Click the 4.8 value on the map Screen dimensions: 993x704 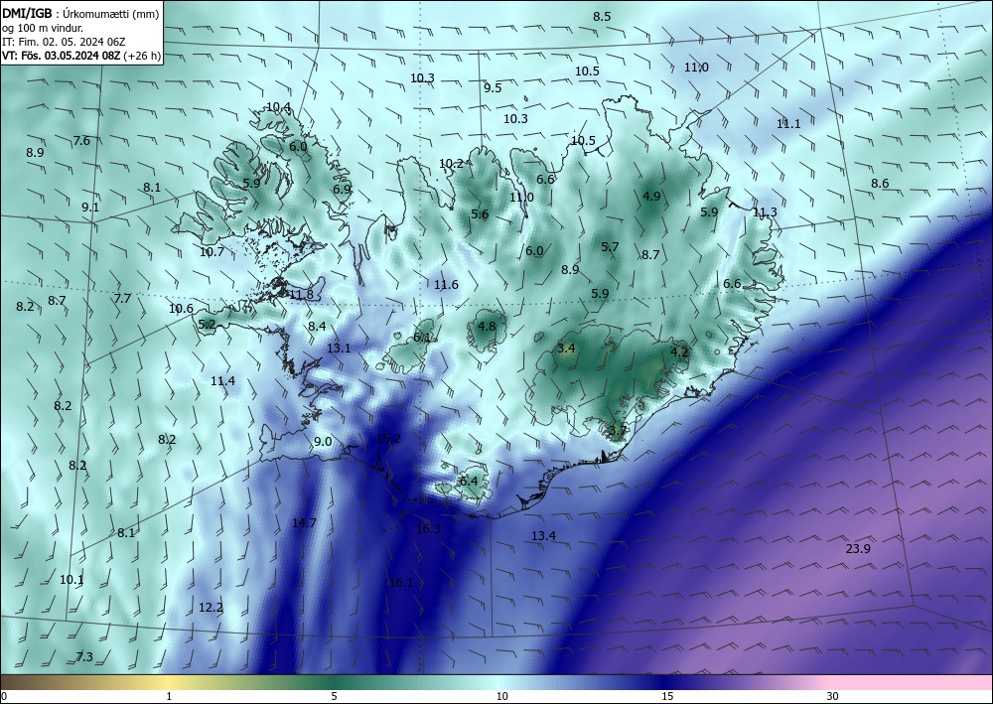click(487, 327)
